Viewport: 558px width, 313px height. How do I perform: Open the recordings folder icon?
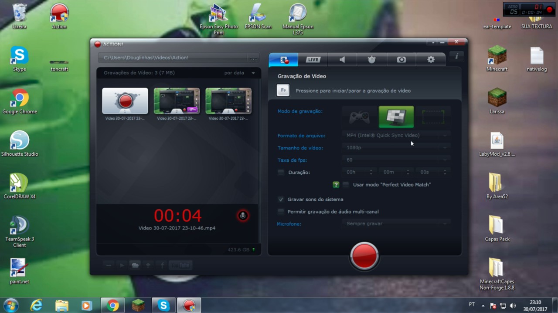[x=135, y=265]
